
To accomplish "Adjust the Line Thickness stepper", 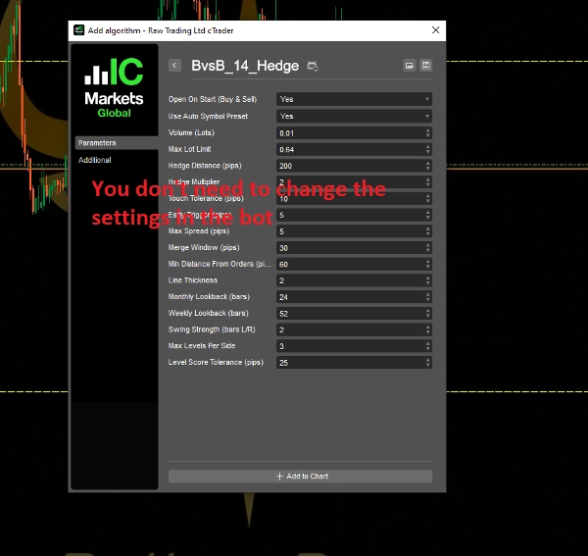I will tap(428, 280).
